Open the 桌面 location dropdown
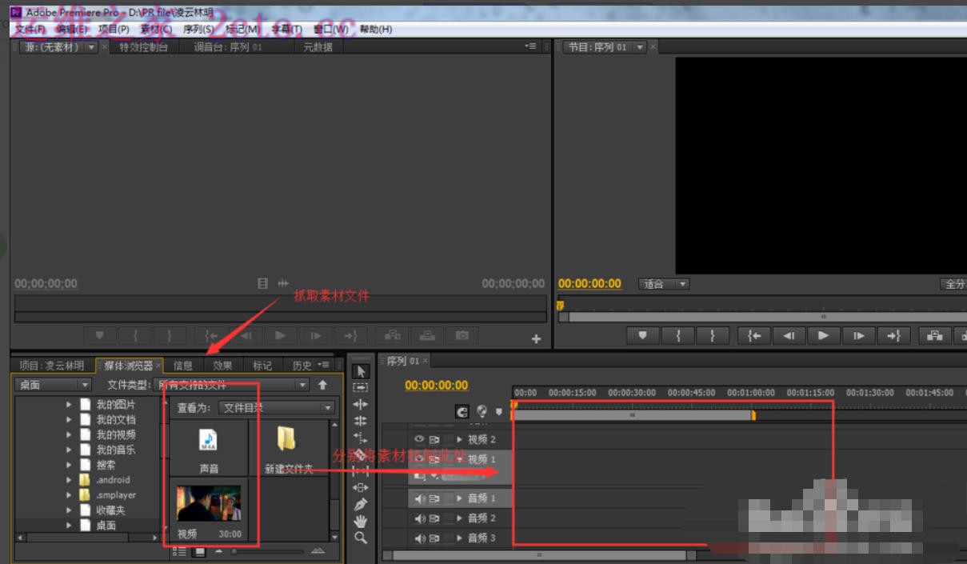Screen dimensions: 967x564 (54, 385)
